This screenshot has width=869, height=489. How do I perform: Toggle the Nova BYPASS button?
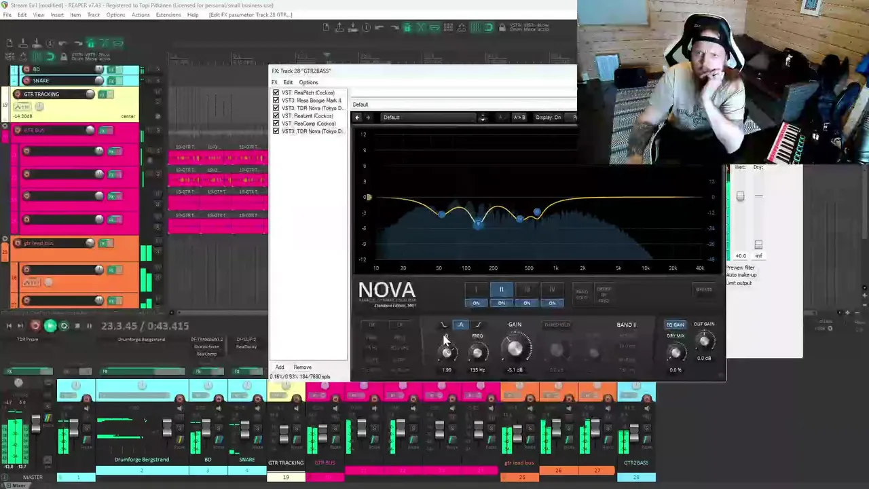pyautogui.click(x=704, y=290)
